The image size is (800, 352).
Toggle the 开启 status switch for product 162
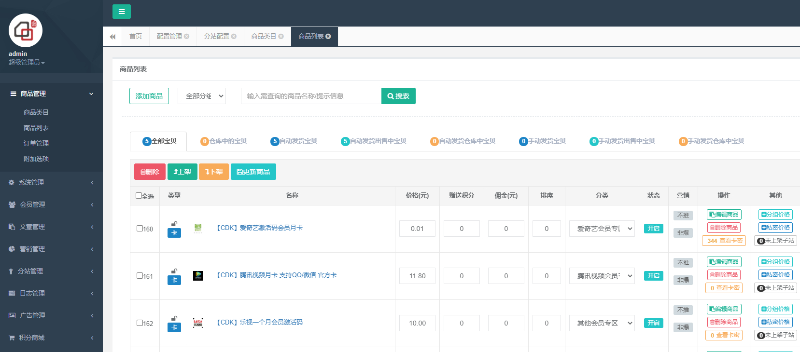click(x=654, y=323)
